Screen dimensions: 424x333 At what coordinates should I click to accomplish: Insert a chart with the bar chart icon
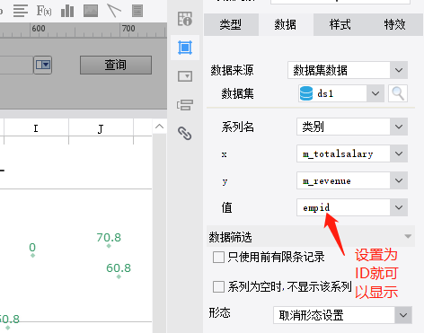pos(67,11)
